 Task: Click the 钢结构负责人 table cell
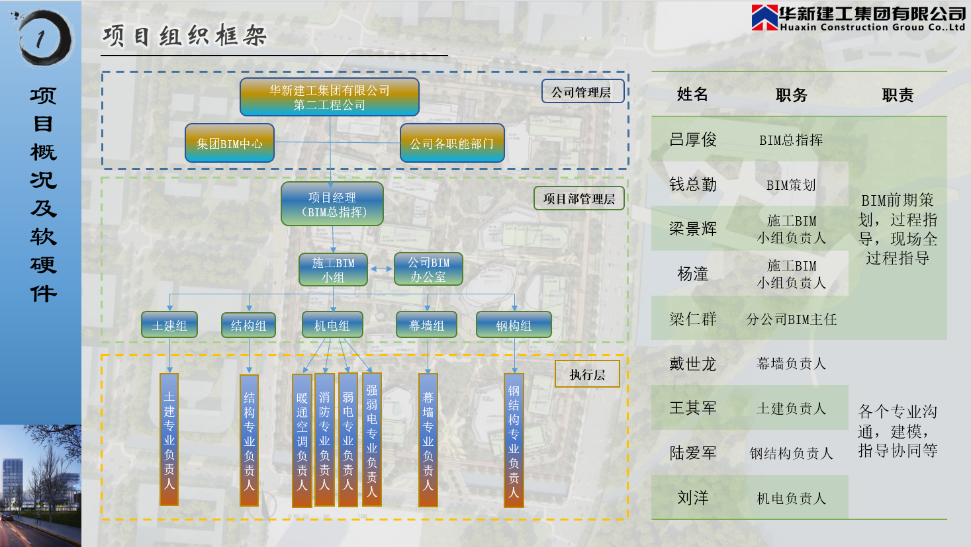pos(792,454)
